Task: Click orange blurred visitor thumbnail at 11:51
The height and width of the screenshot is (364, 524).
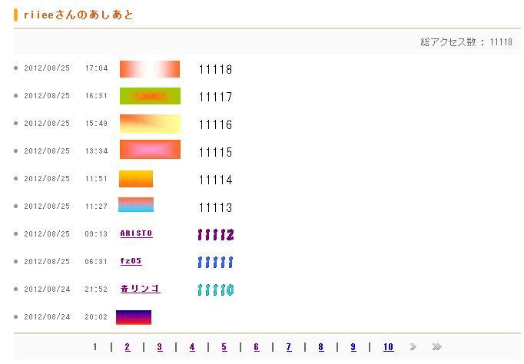Action: pos(136,179)
